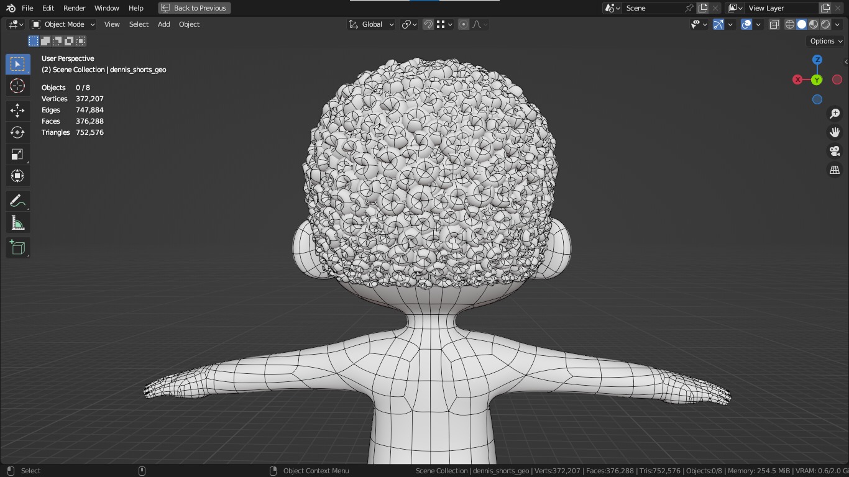Open the Window menu
The image size is (849, 477).
[107, 8]
